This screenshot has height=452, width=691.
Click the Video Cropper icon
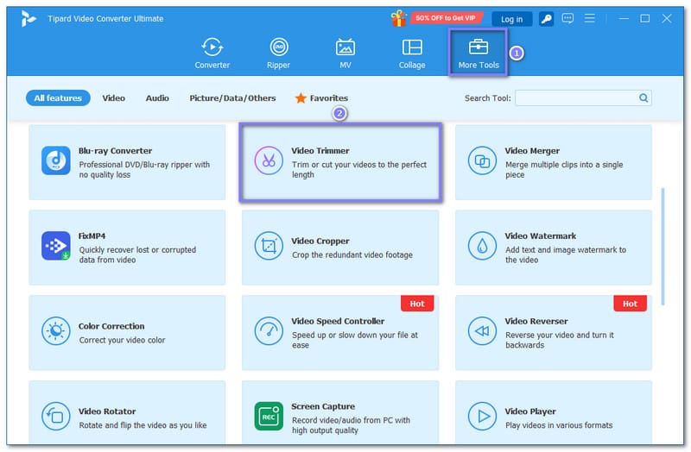coord(269,246)
